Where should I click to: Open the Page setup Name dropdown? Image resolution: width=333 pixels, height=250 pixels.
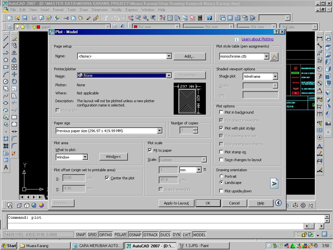(x=169, y=56)
